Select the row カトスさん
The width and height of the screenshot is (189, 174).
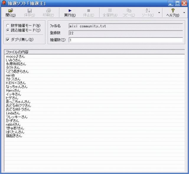(94, 79)
